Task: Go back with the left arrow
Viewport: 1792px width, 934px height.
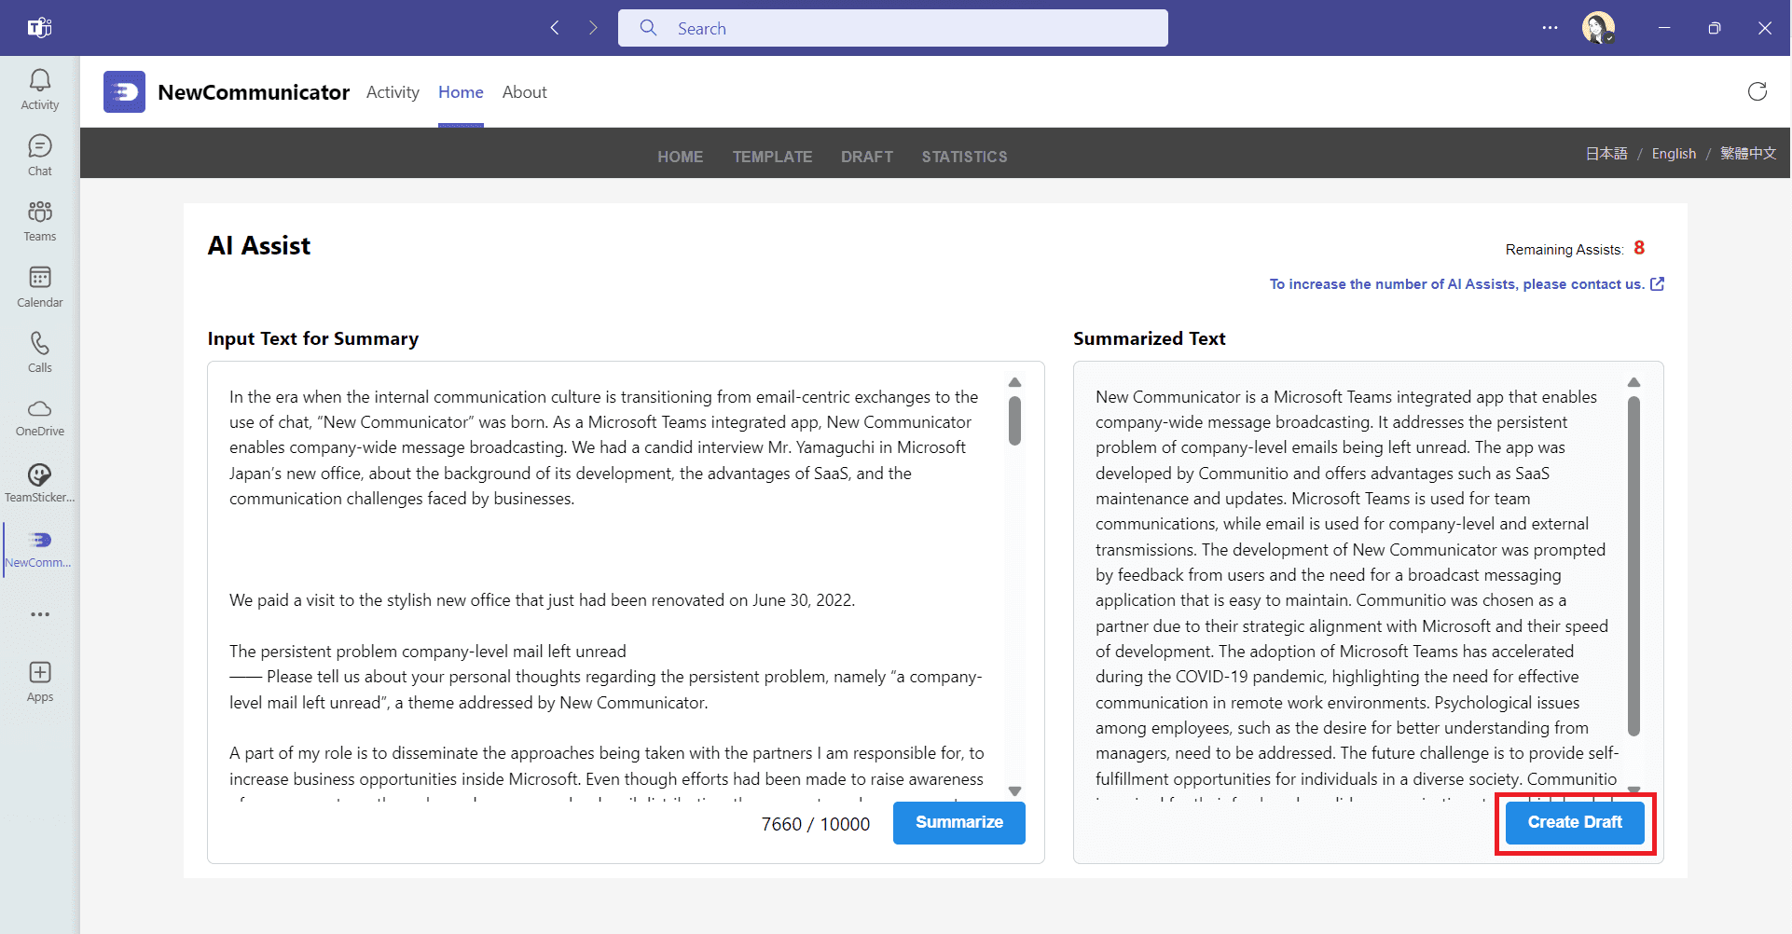Action: pos(555,28)
